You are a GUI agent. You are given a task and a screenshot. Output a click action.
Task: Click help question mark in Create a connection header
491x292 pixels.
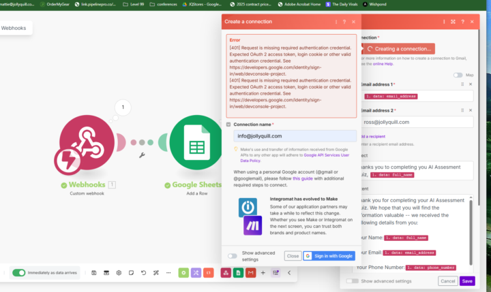pyautogui.click(x=344, y=22)
